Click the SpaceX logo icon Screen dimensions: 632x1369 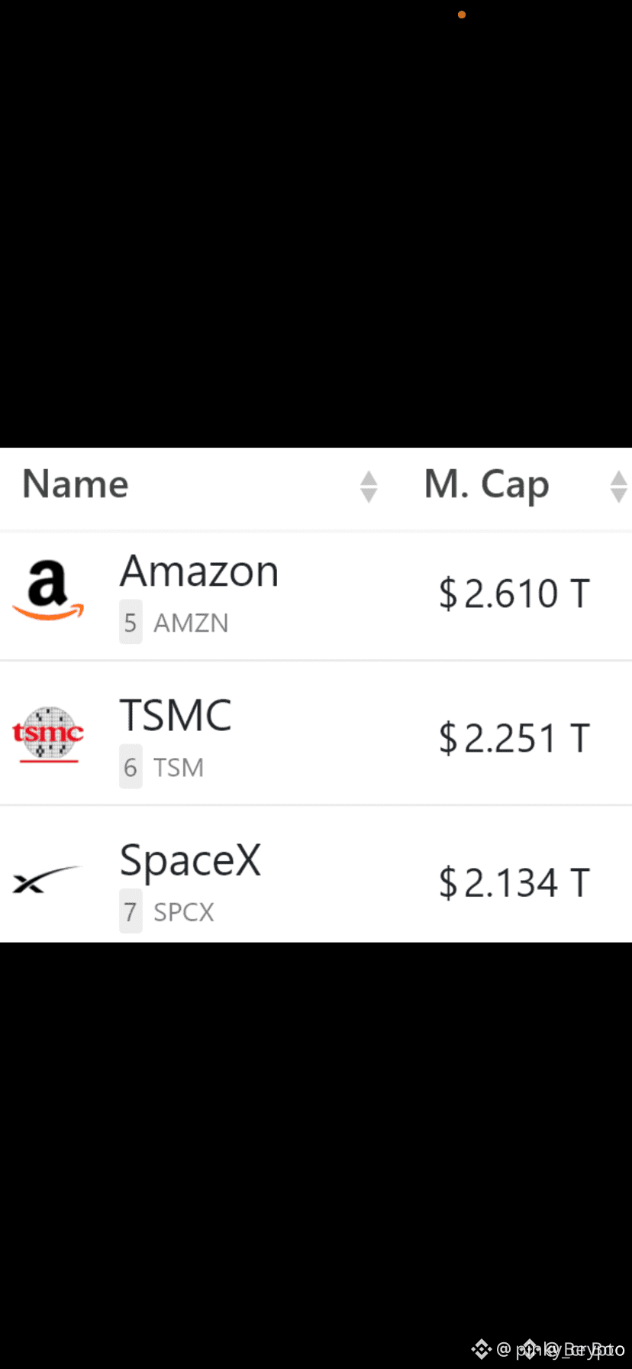[47, 879]
